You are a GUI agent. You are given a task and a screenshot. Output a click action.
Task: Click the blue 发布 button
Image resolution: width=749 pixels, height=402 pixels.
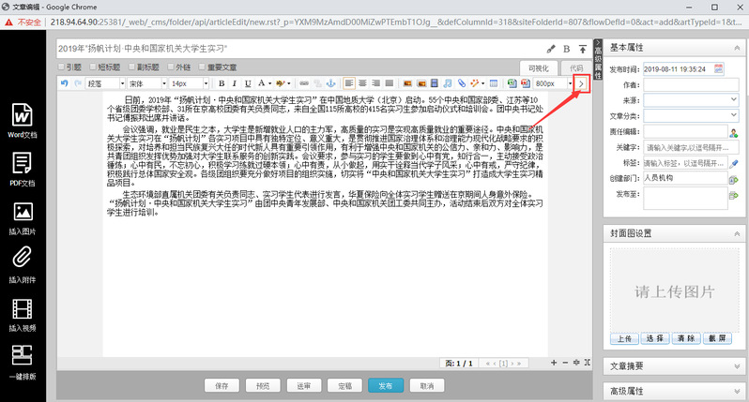pos(386,386)
